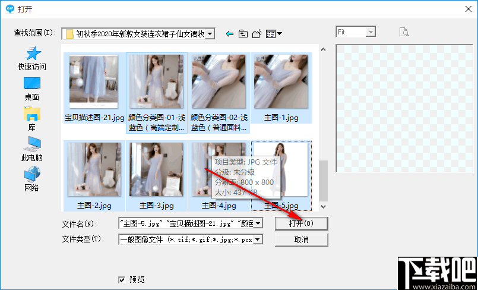Create a new folder

point(257,34)
